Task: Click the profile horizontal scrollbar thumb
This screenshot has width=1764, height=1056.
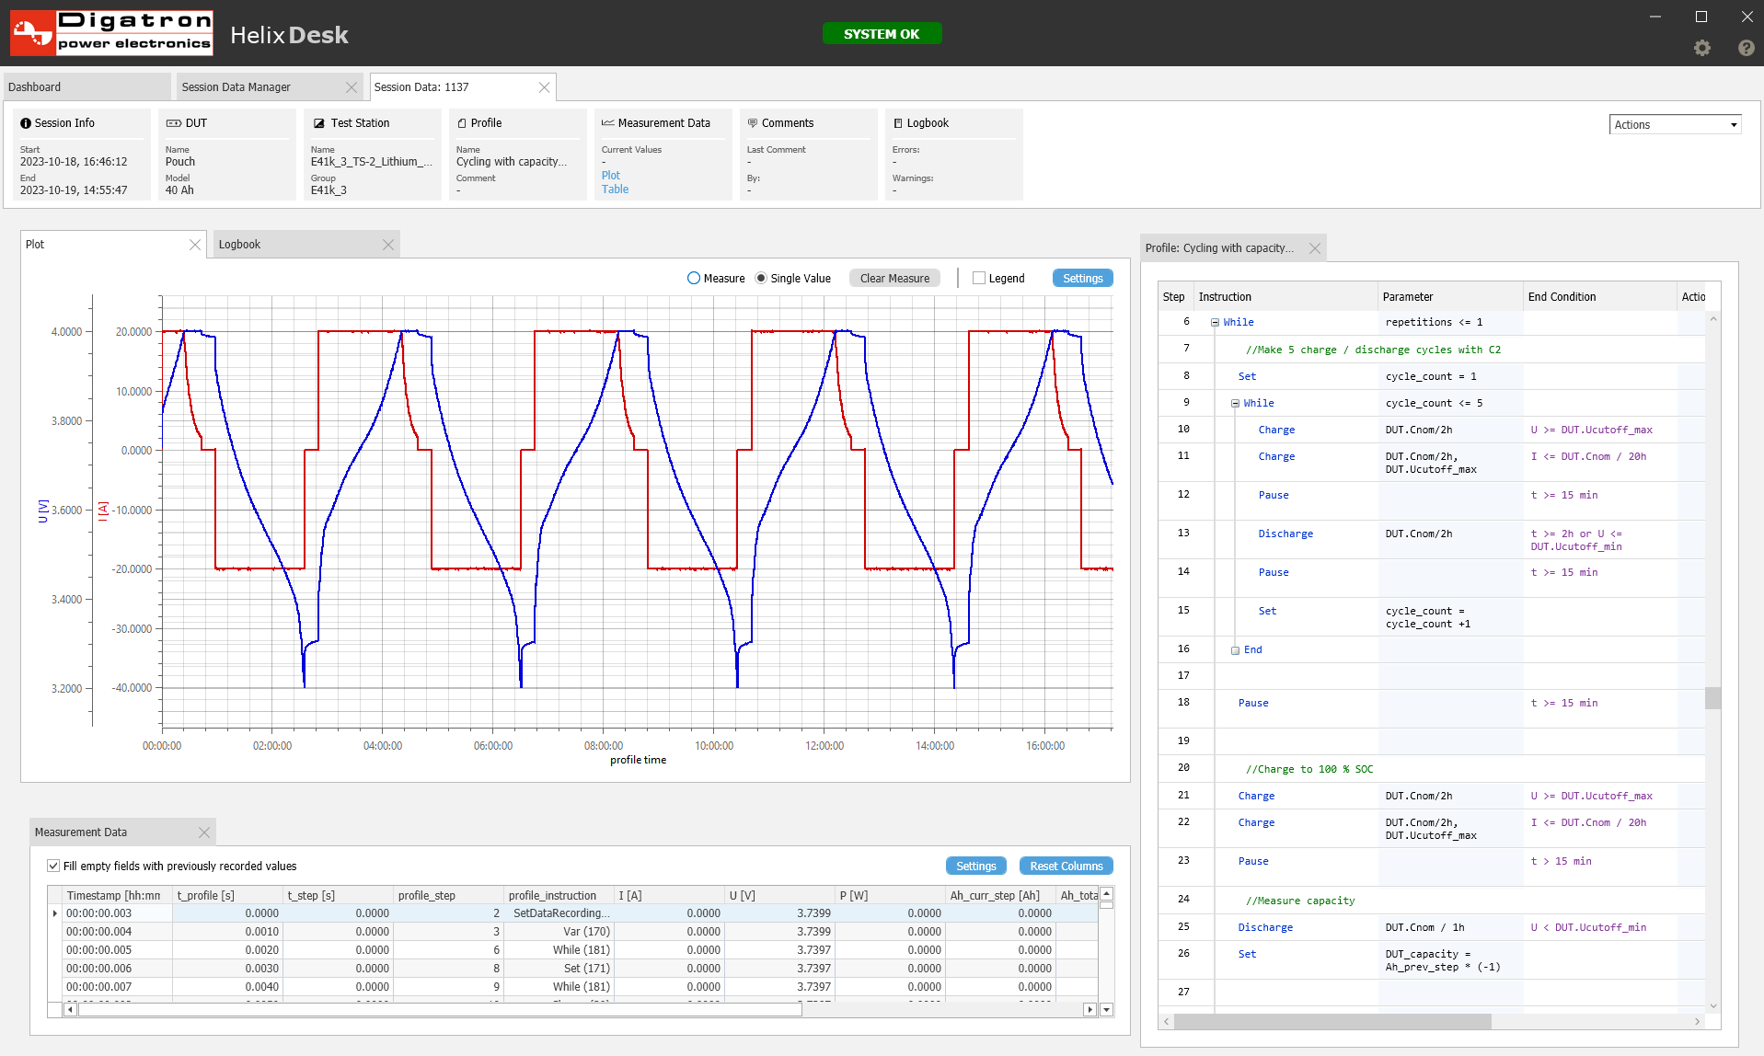Action: click(1332, 1021)
